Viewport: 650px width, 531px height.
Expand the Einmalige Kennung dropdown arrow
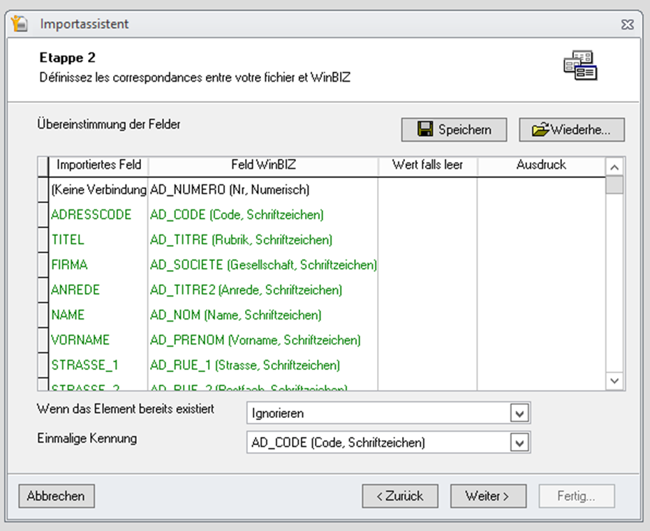519,442
